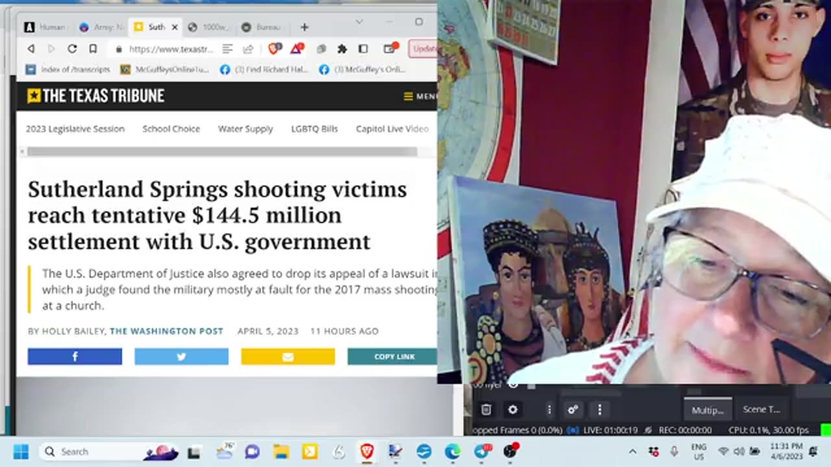Select the Scene T... tab in OBS
Screen dimensions: 831x467
pyautogui.click(x=761, y=409)
